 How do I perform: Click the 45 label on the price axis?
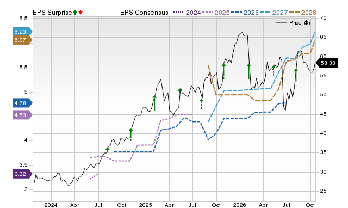pyautogui.click(x=323, y=114)
